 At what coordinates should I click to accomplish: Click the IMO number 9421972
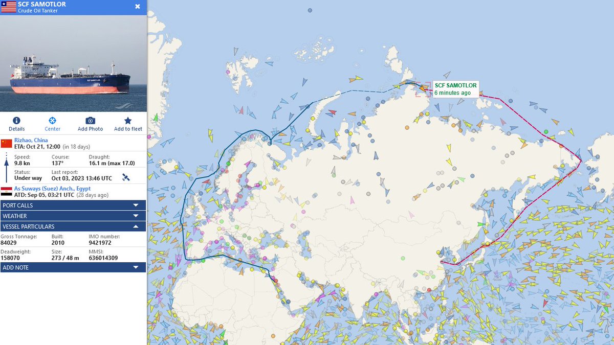coord(101,242)
